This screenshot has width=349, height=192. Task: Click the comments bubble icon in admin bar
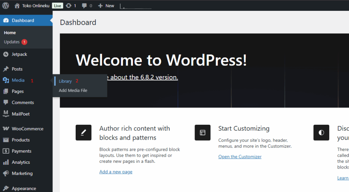point(84,6)
